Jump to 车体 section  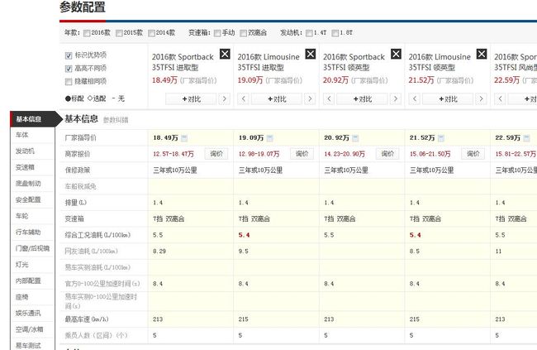click(32, 135)
